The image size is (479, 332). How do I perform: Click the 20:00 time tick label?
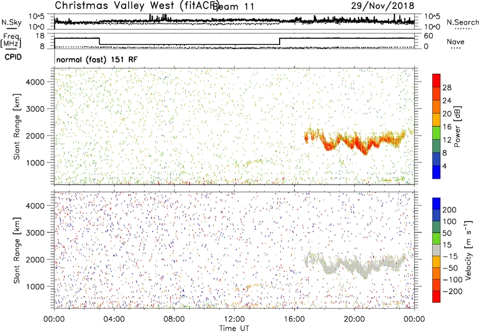pos(354,319)
